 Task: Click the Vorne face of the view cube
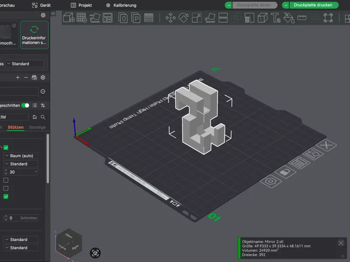click(62, 247)
